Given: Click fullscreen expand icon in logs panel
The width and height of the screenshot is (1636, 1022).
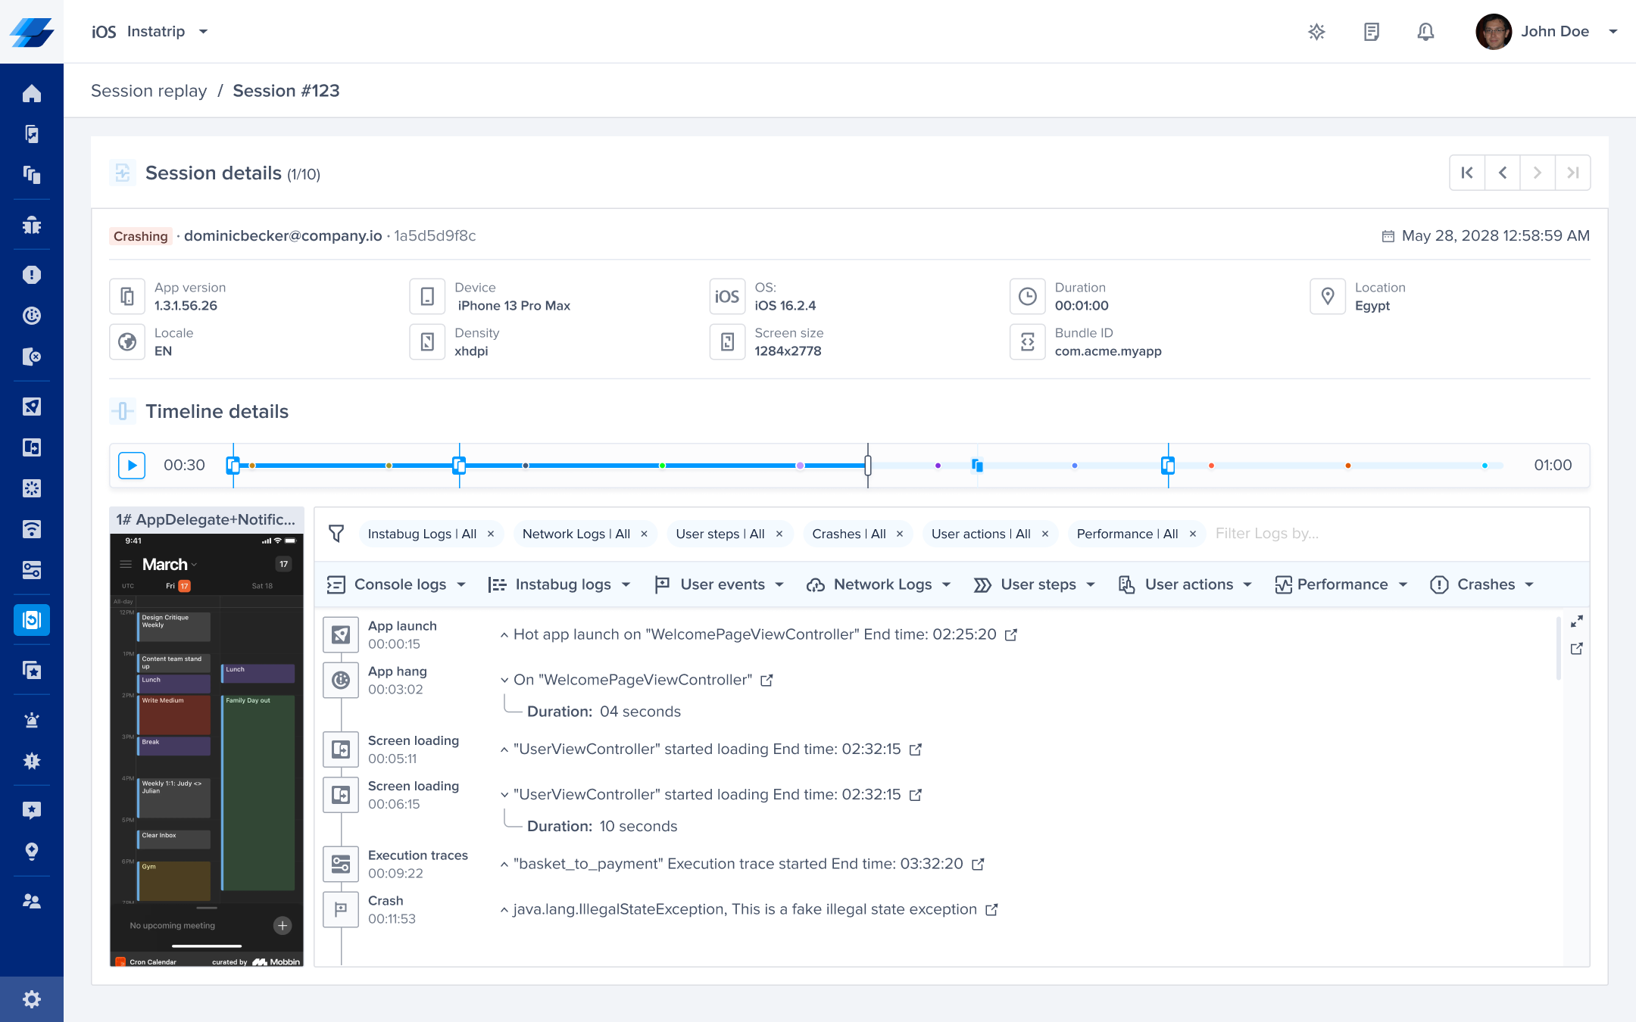Looking at the screenshot, I should [1577, 622].
